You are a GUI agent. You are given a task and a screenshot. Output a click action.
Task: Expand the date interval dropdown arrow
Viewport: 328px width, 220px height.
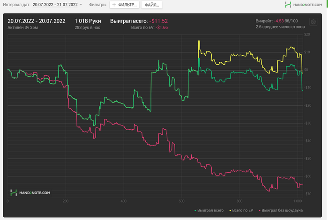[x=81, y=5]
